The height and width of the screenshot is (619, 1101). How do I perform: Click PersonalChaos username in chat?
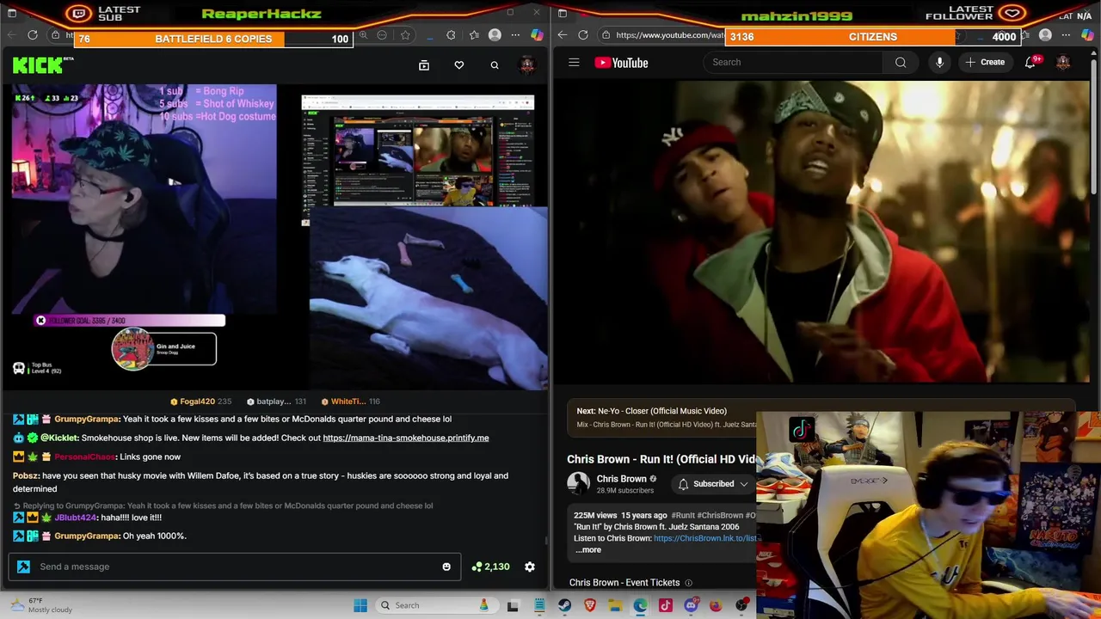point(84,457)
